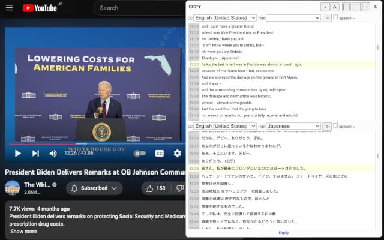384x240 pixels.
Task: Expand lower pane Speech options chevron
Action: [353, 127]
